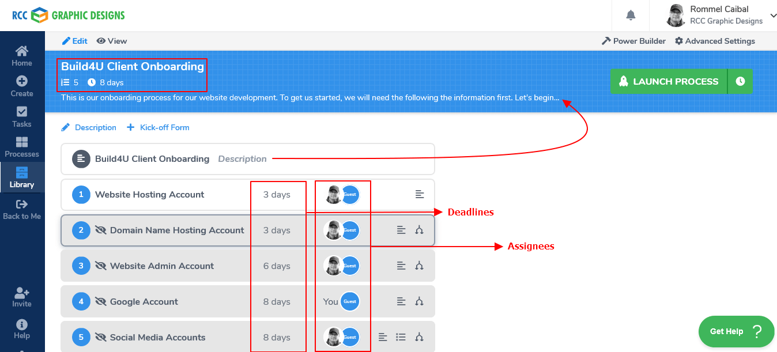Open the 3 days deadline for Website Hosting
777x352 pixels.
click(277, 195)
